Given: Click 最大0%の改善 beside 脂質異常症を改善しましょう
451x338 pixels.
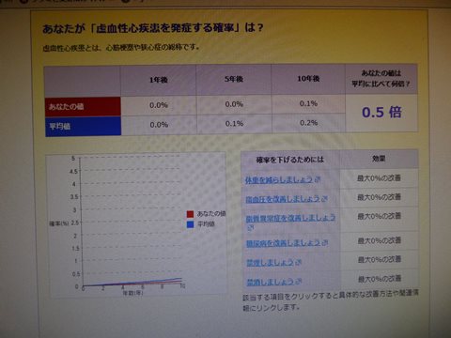Looking at the screenshot, I should click(380, 216).
